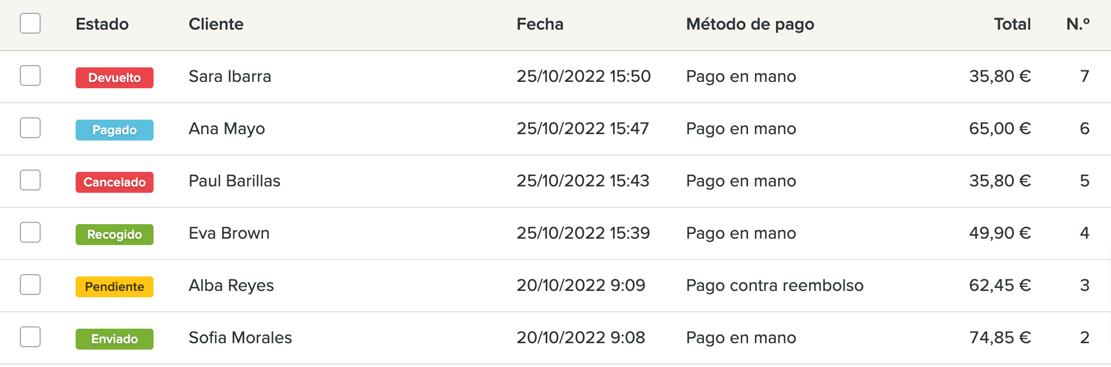This screenshot has width=1111, height=367.
Task: Sort by the Total column header
Action: (x=1012, y=24)
